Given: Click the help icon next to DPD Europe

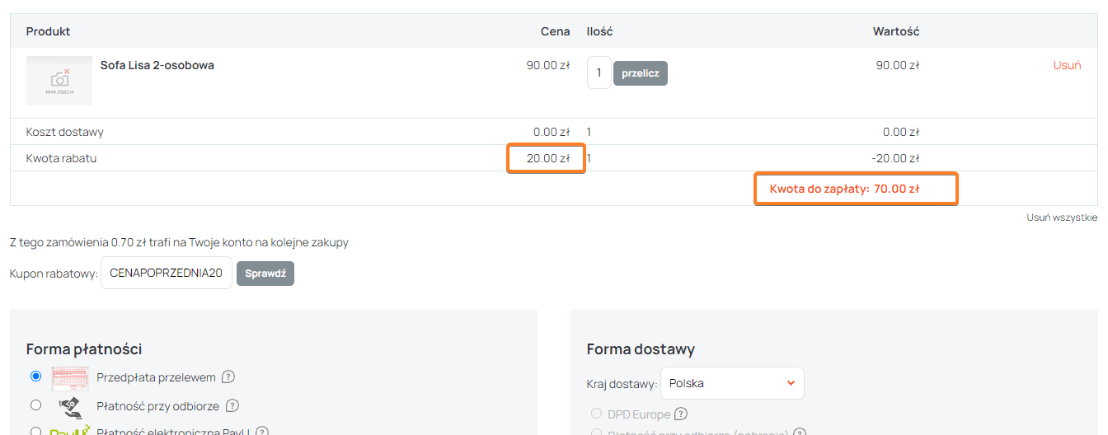Looking at the screenshot, I should pos(681,414).
